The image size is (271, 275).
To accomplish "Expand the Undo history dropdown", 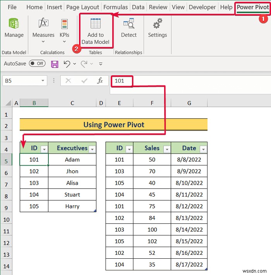I will coord(75,64).
